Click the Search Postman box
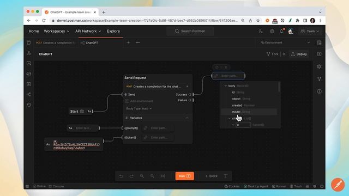The image size is (349, 196). pos(190,31)
